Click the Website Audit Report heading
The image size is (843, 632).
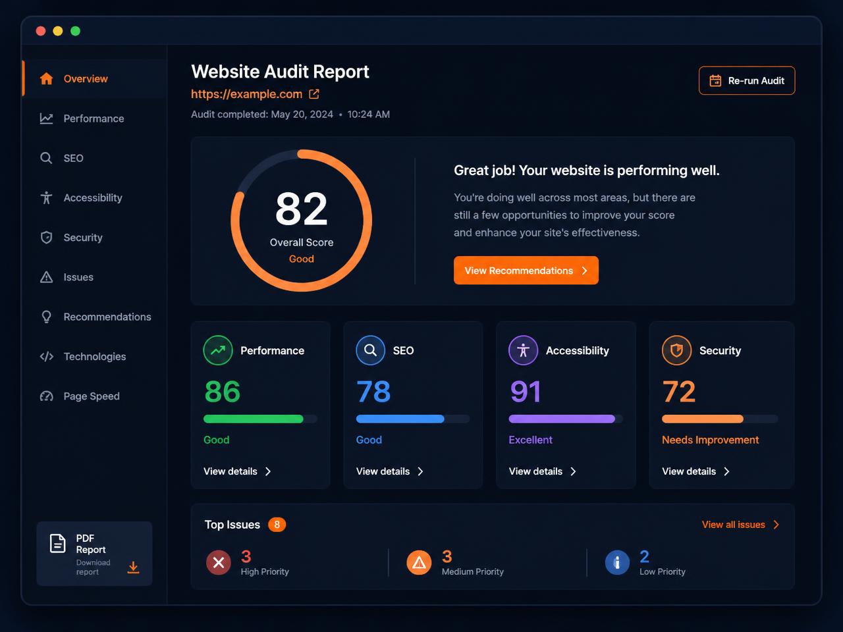[x=280, y=71]
